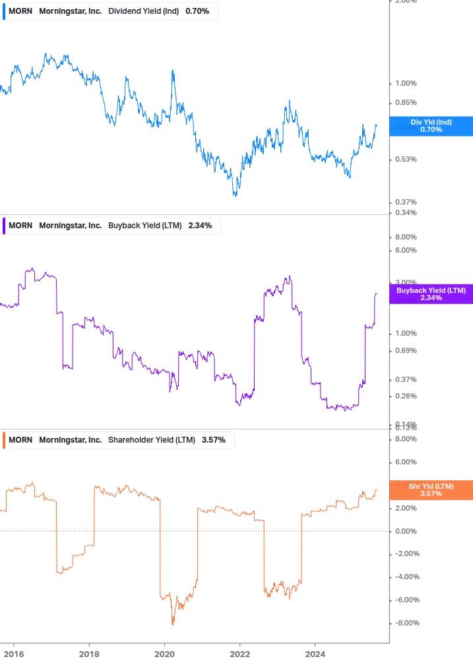Viewport: 473px width, 663px height.
Task: Click the 0.34% tick on dividend axis
Action: 406,212
